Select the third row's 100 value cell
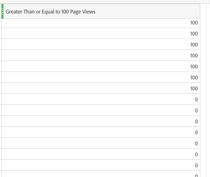Image resolution: width=210 pixels, height=177 pixels. point(101,45)
